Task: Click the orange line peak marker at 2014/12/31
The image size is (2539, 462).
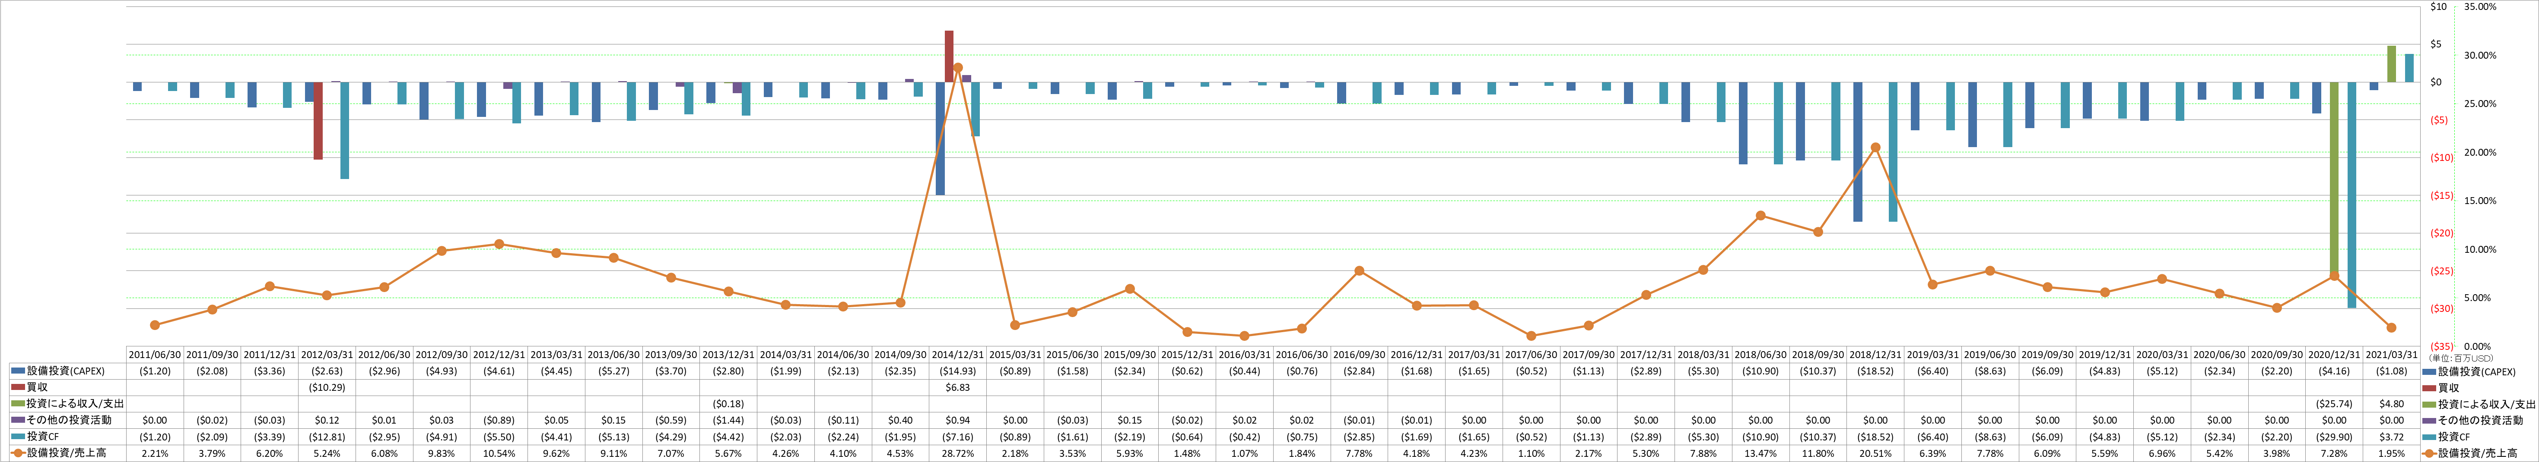Action: point(958,68)
